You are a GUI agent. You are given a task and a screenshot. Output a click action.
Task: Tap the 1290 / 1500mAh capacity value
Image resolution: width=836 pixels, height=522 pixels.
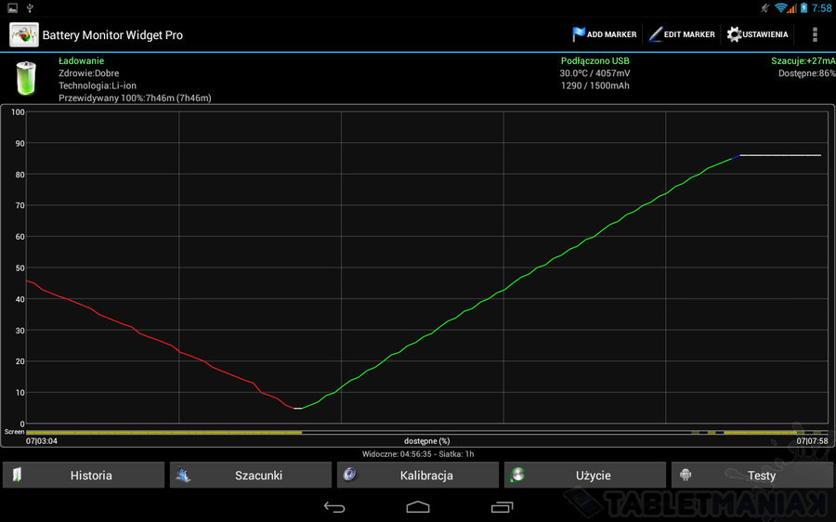click(595, 85)
